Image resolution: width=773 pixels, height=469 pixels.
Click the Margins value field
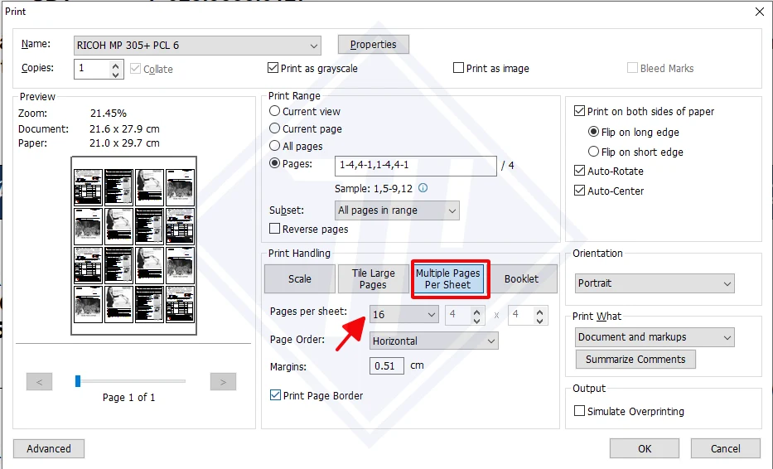[x=386, y=366]
